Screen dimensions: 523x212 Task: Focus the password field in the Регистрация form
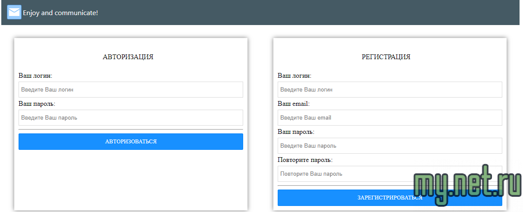click(x=390, y=146)
